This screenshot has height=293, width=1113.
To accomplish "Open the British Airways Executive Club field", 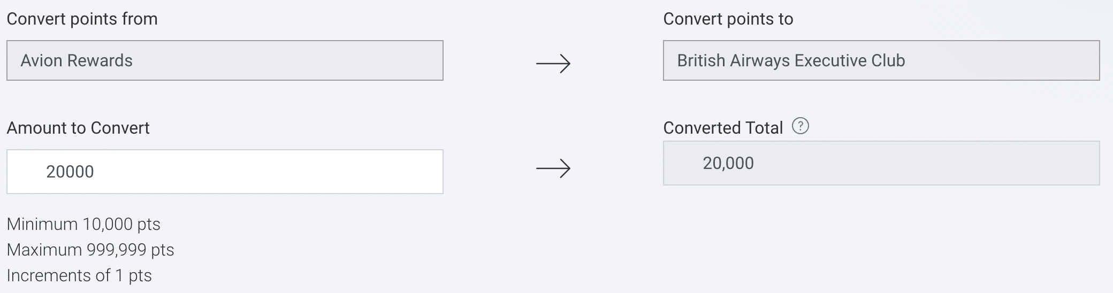I will coord(881,60).
